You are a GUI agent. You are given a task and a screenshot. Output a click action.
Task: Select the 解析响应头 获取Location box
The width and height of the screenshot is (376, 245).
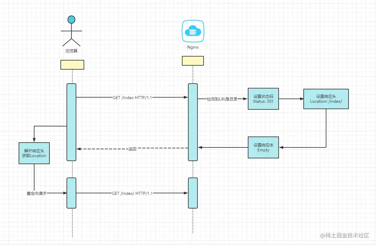(34, 153)
